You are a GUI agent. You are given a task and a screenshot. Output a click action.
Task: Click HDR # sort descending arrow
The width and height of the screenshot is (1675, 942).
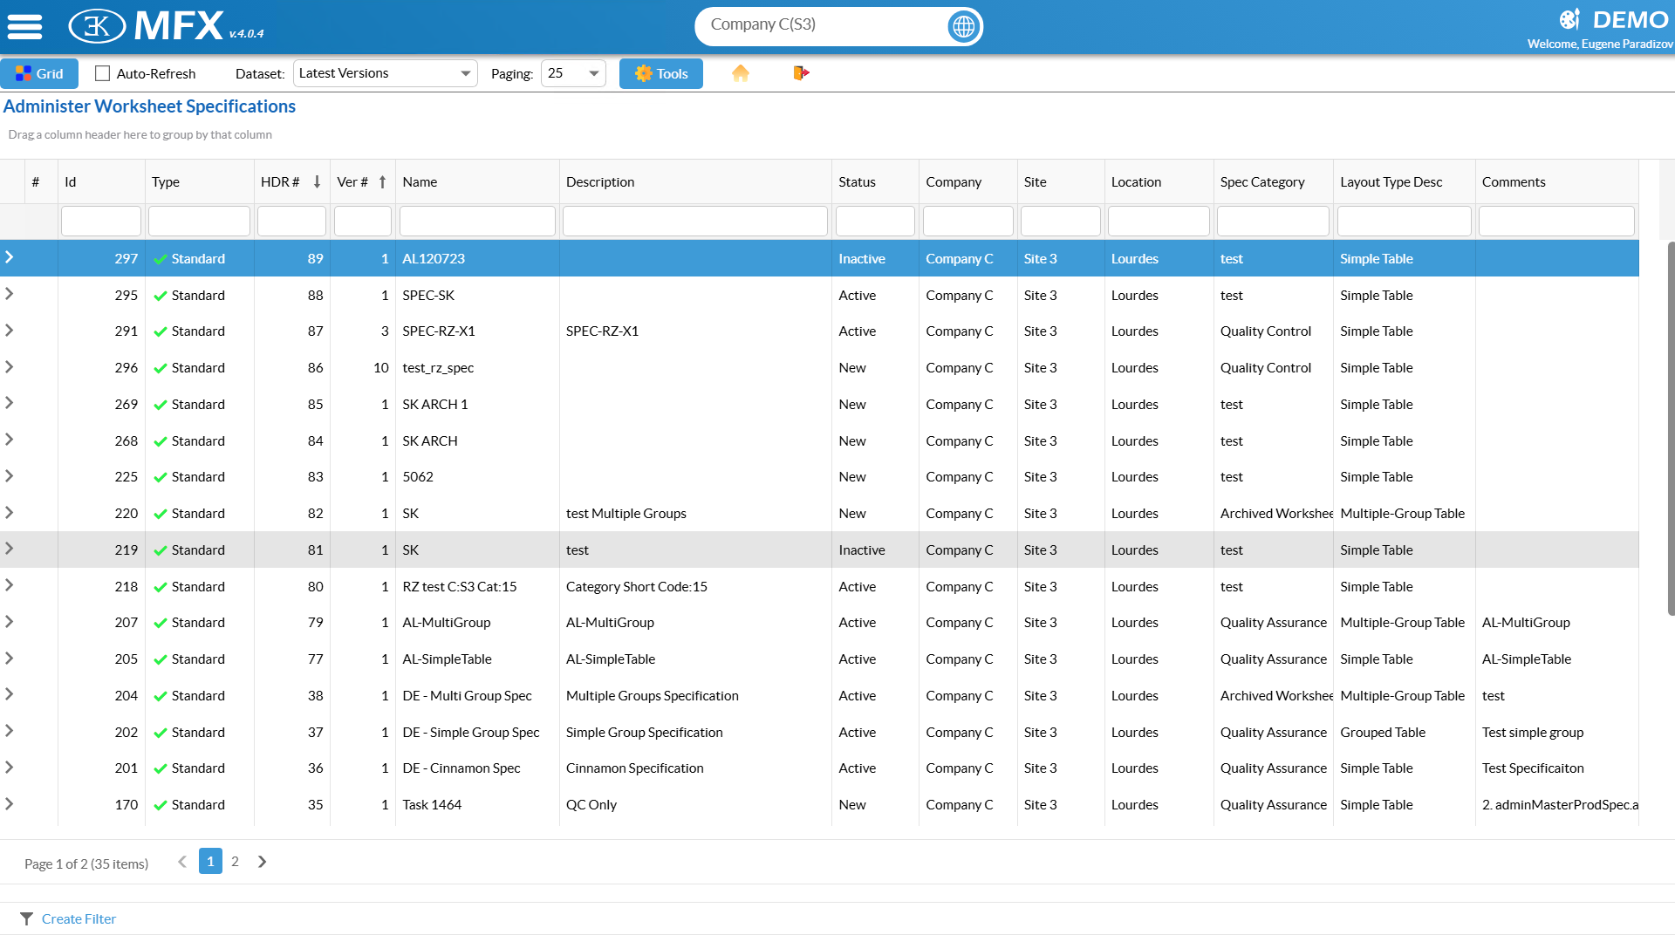coord(317,181)
